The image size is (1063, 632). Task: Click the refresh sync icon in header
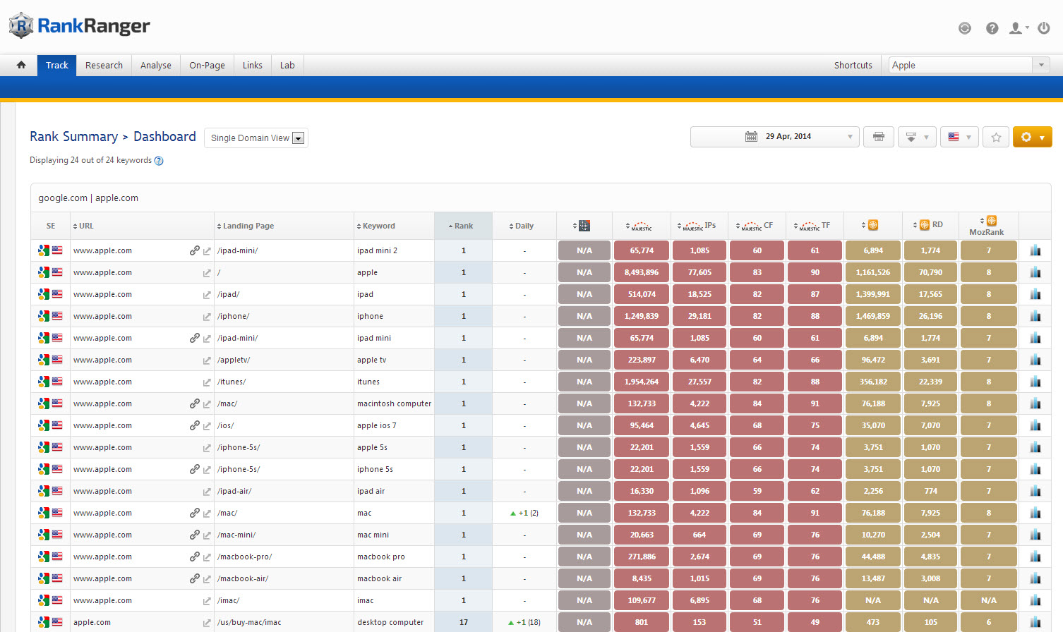tap(964, 28)
